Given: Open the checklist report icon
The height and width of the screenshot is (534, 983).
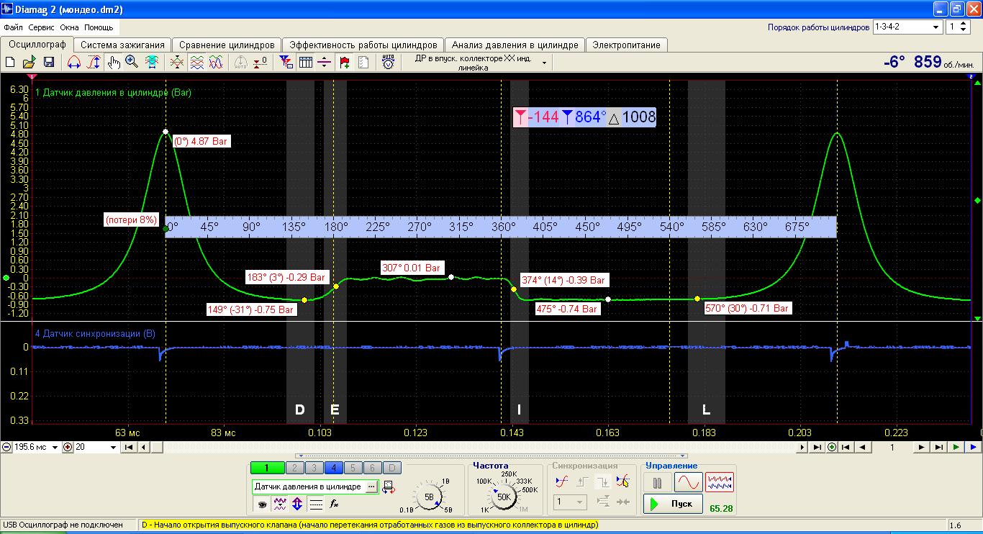Looking at the screenshot, I should pos(363,63).
